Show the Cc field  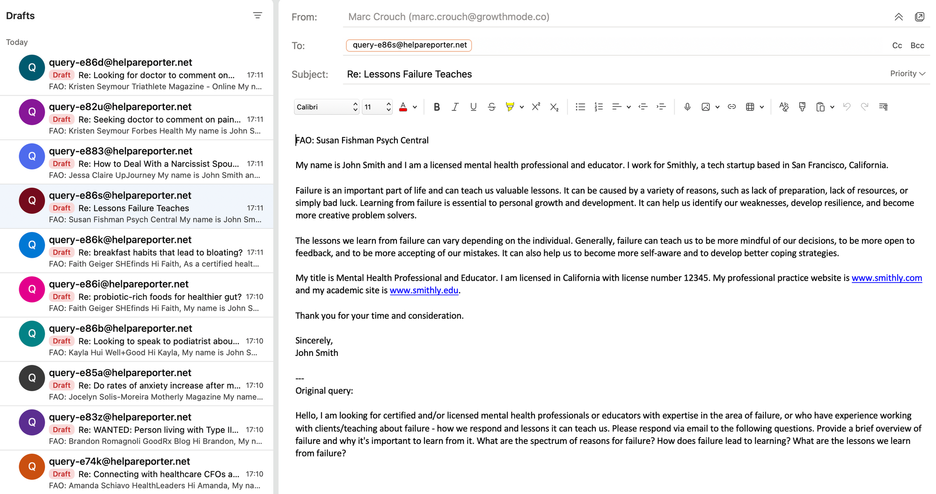pos(897,45)
